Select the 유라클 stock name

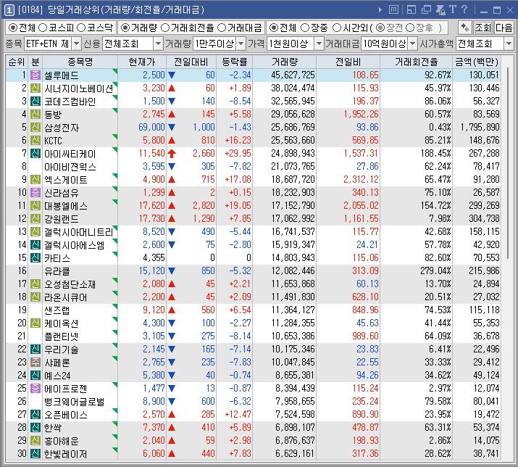coord(57,271)
